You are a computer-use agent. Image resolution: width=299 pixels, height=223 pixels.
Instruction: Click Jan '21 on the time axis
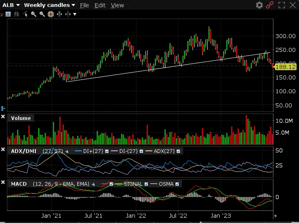click(51, 216)
